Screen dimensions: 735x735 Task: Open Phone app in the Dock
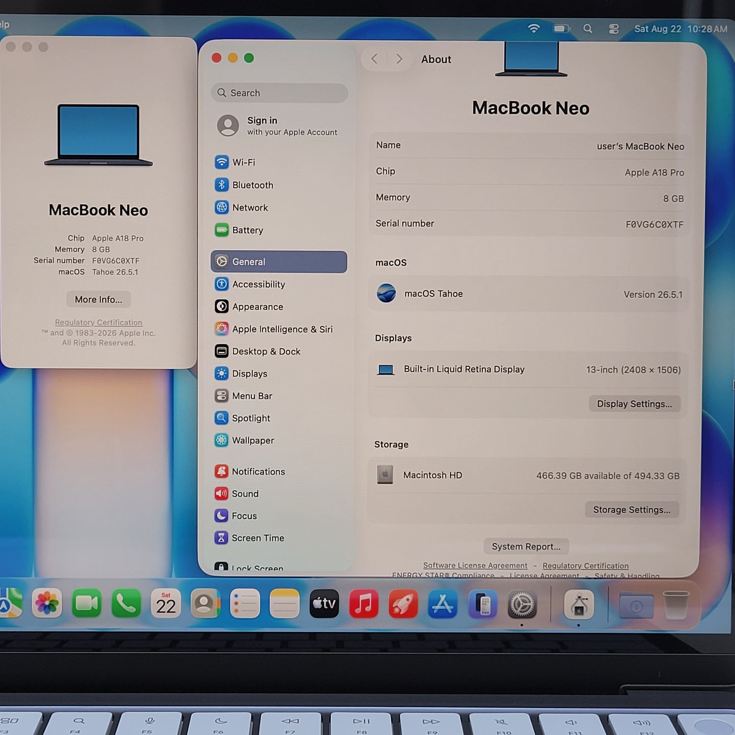click(126, 603)
